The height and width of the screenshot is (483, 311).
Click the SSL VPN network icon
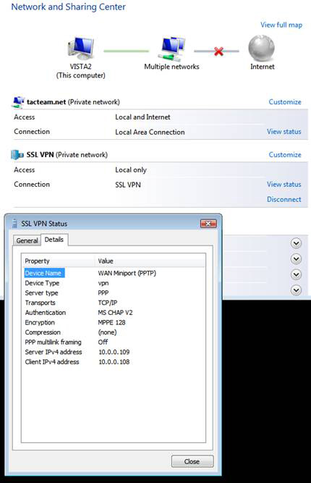tap(17, 155)
